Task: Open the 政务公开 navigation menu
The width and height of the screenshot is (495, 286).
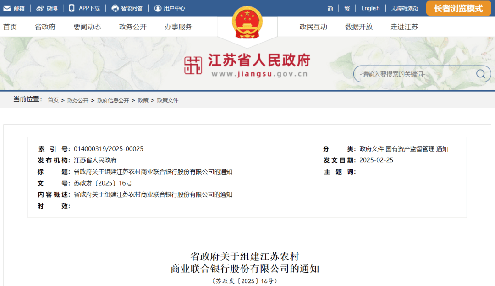Action: (132, 27)
